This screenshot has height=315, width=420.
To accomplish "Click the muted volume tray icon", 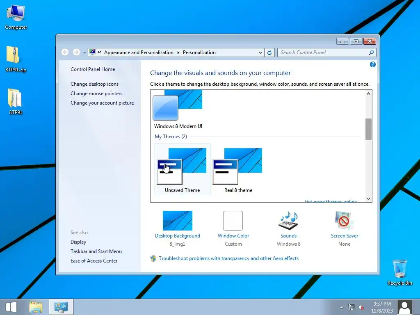I will coord(361,307).
